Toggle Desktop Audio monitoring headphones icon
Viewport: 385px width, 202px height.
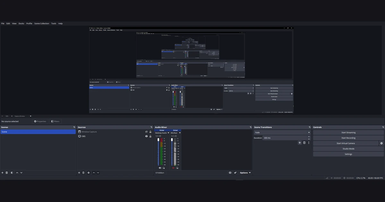point(164,168)
